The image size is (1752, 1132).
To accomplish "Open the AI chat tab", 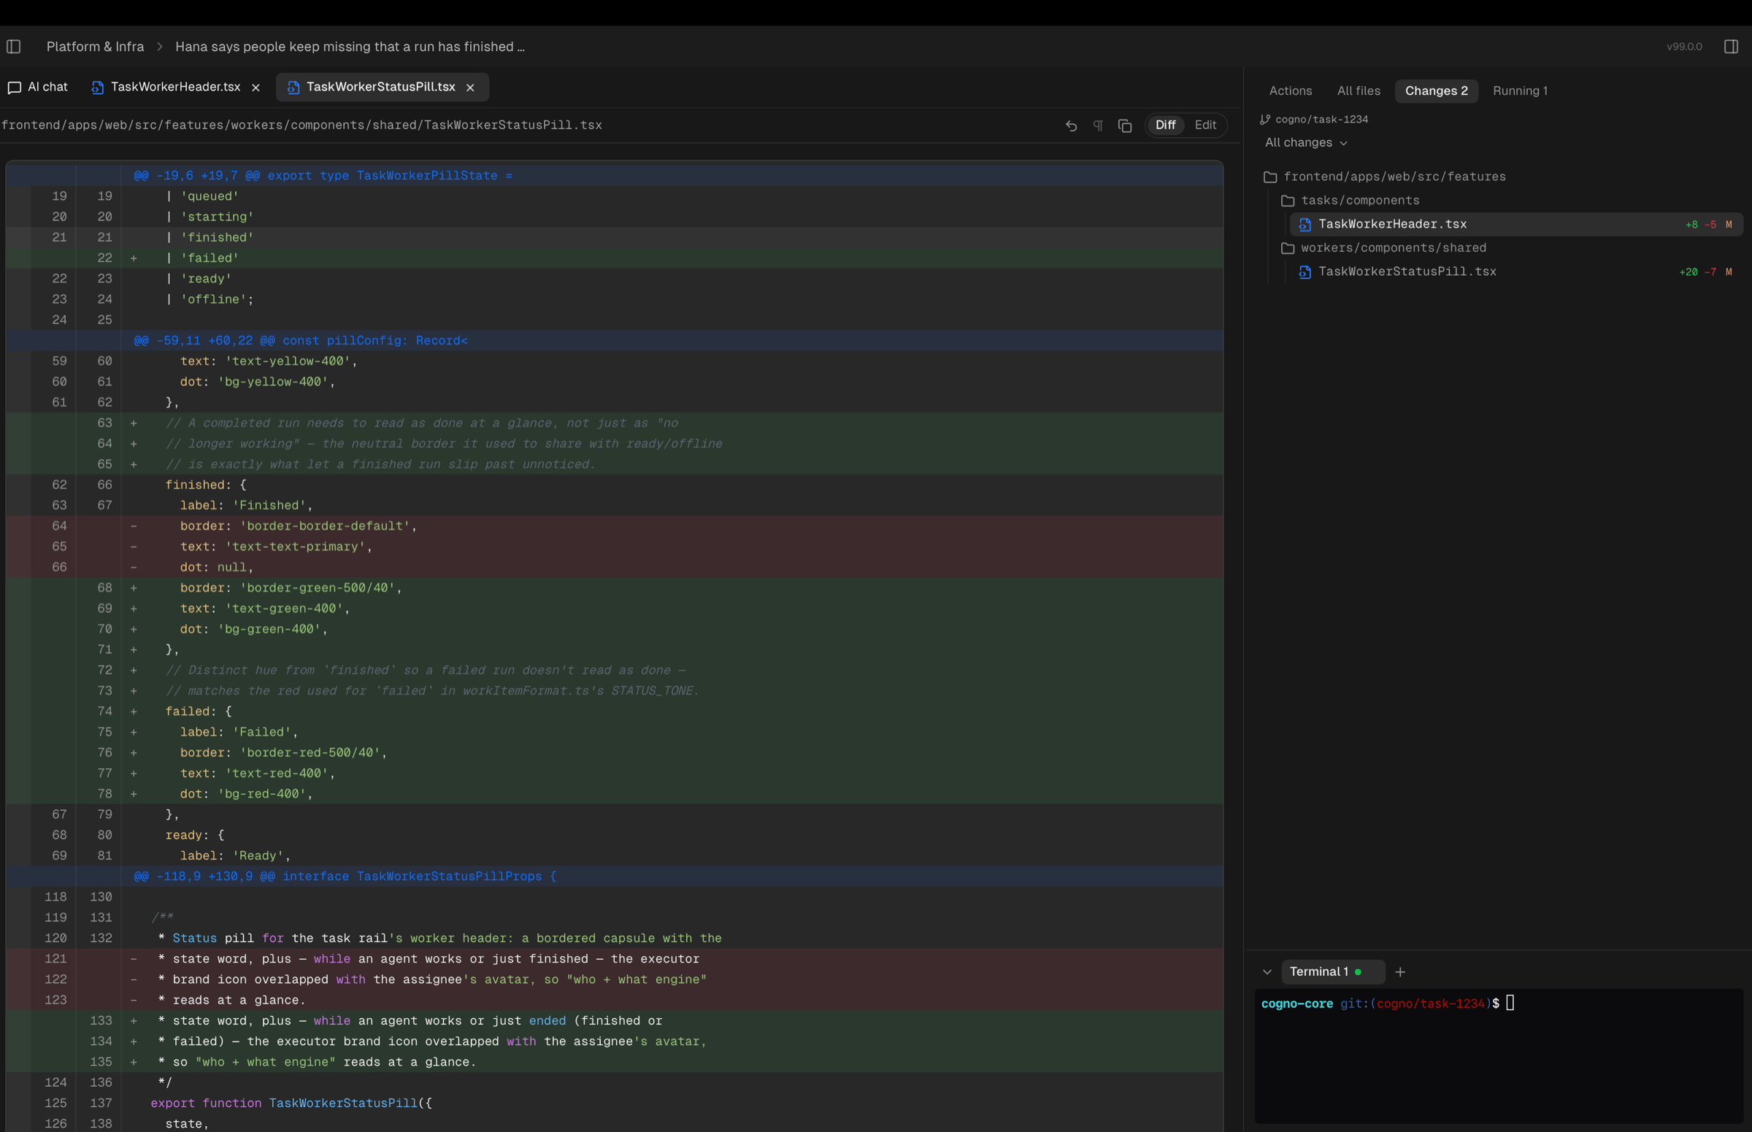I will pyautogui.click(x=38, y=88).
